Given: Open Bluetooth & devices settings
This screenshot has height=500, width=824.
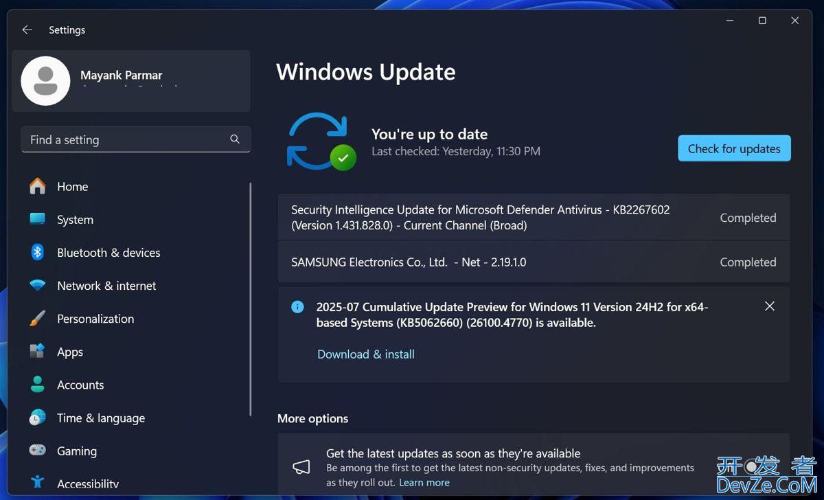Looking at the screenshot, I should click(108, 253).
